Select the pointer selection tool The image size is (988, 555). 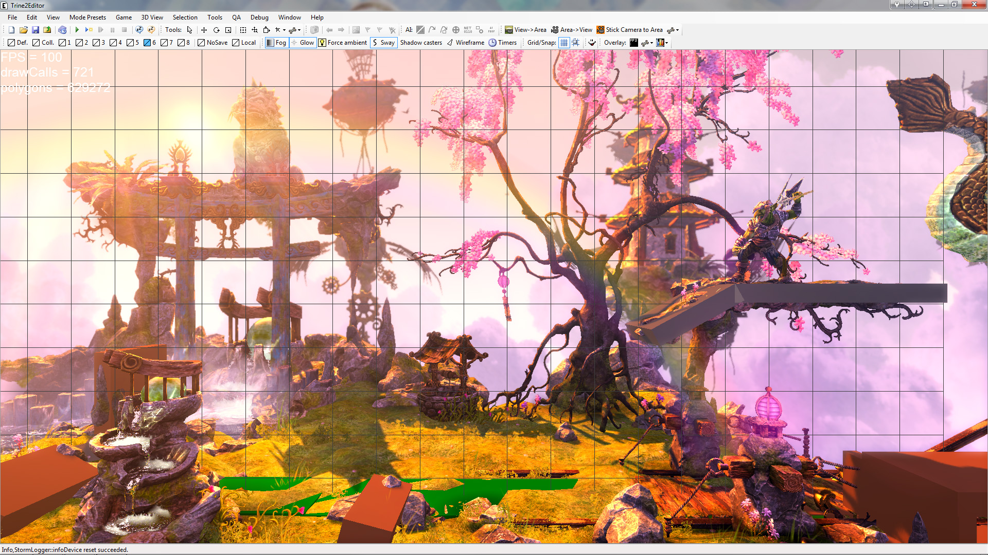(x=189, y=30)
